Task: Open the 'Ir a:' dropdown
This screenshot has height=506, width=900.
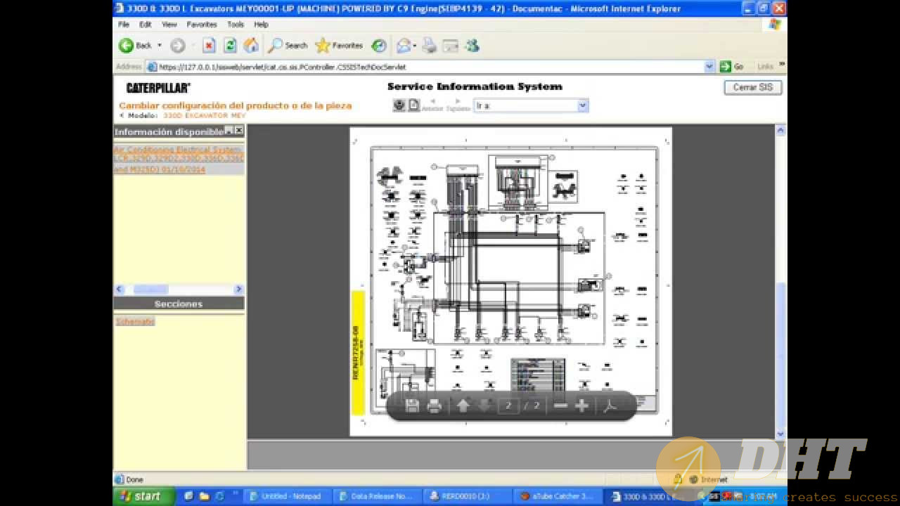Action: tap(582, 105)
